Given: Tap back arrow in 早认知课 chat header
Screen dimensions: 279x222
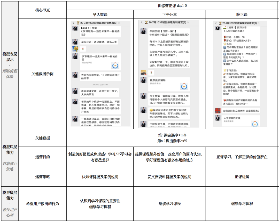Looking at the screenshot, I should pyautogui.click(x=73, y=23).
